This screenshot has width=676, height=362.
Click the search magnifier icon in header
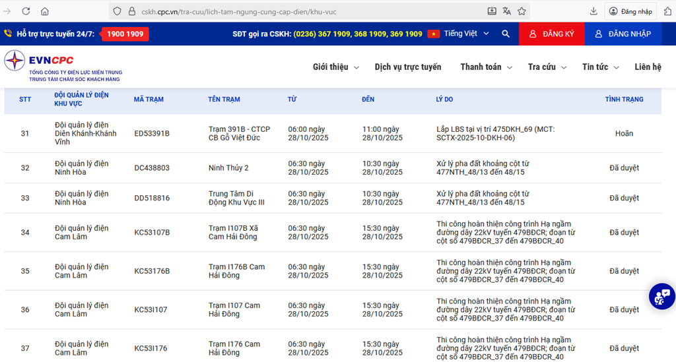point(506,34)
